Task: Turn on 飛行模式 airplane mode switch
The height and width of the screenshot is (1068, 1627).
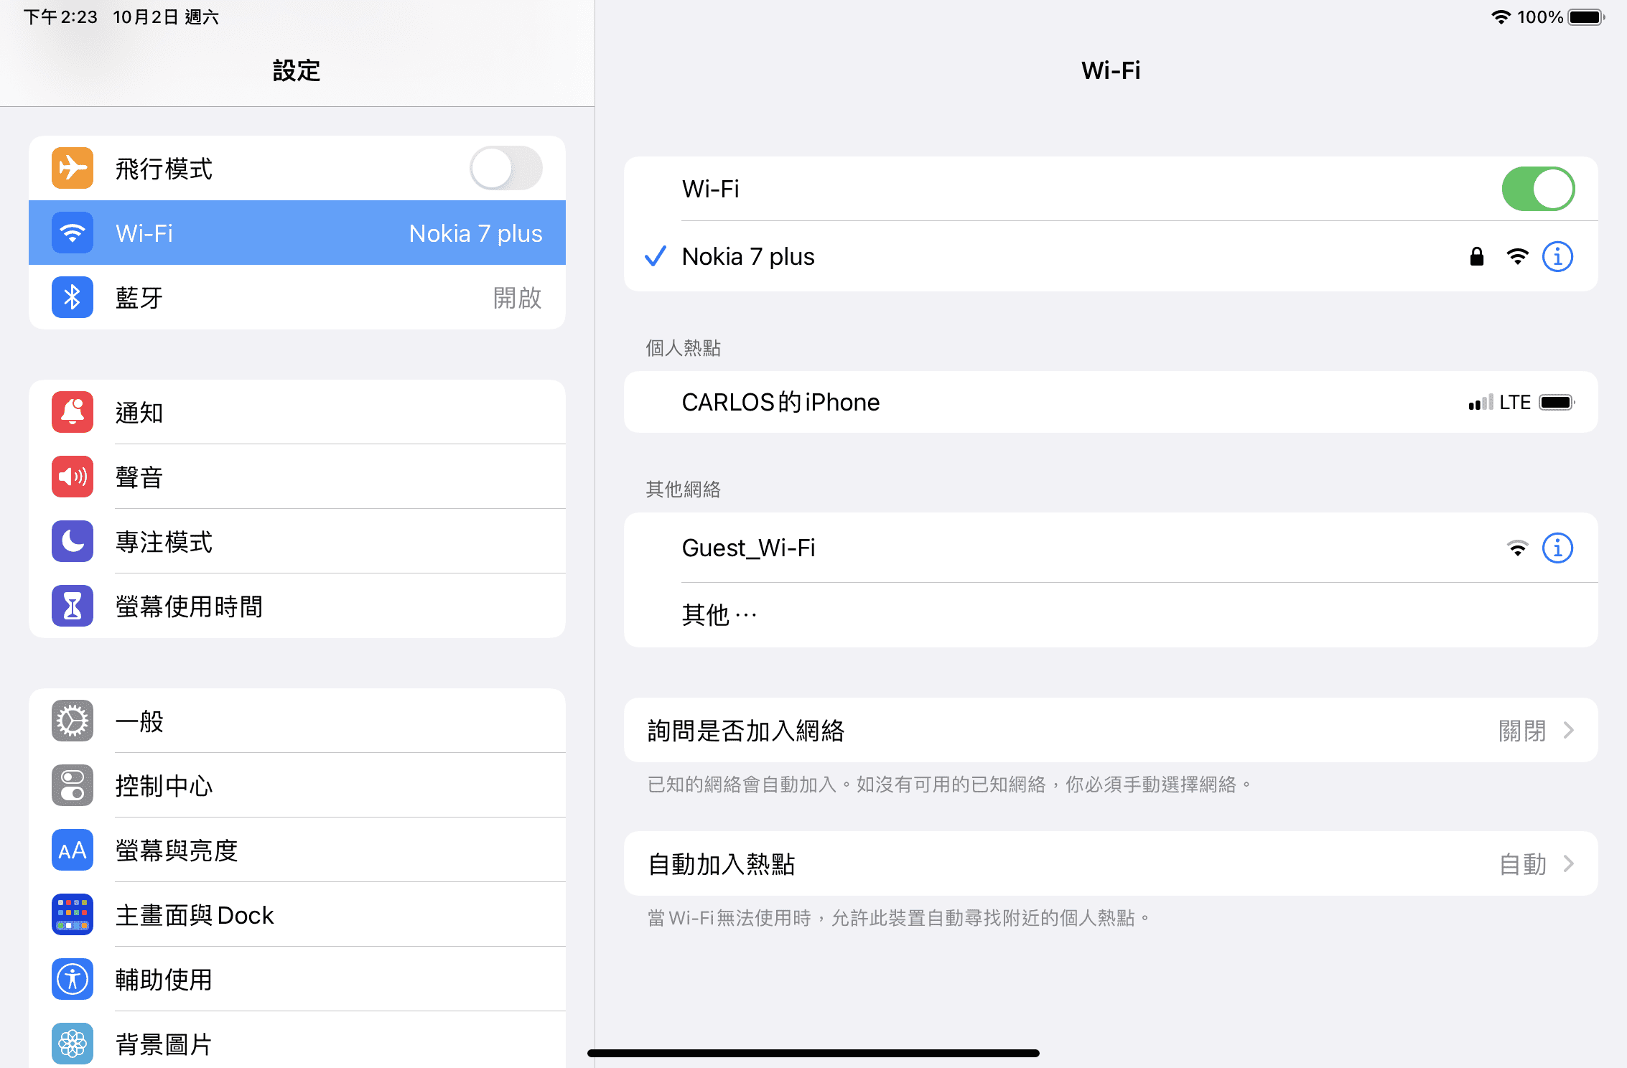Action: coord(506,169)
